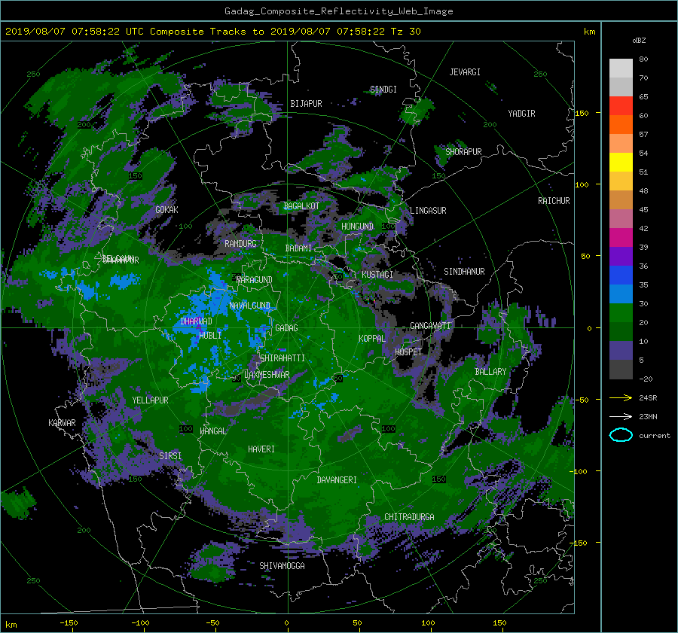Click the BIJAPUR city label
The height and width of the screenshot is (633, 678).
pos(306,104)
